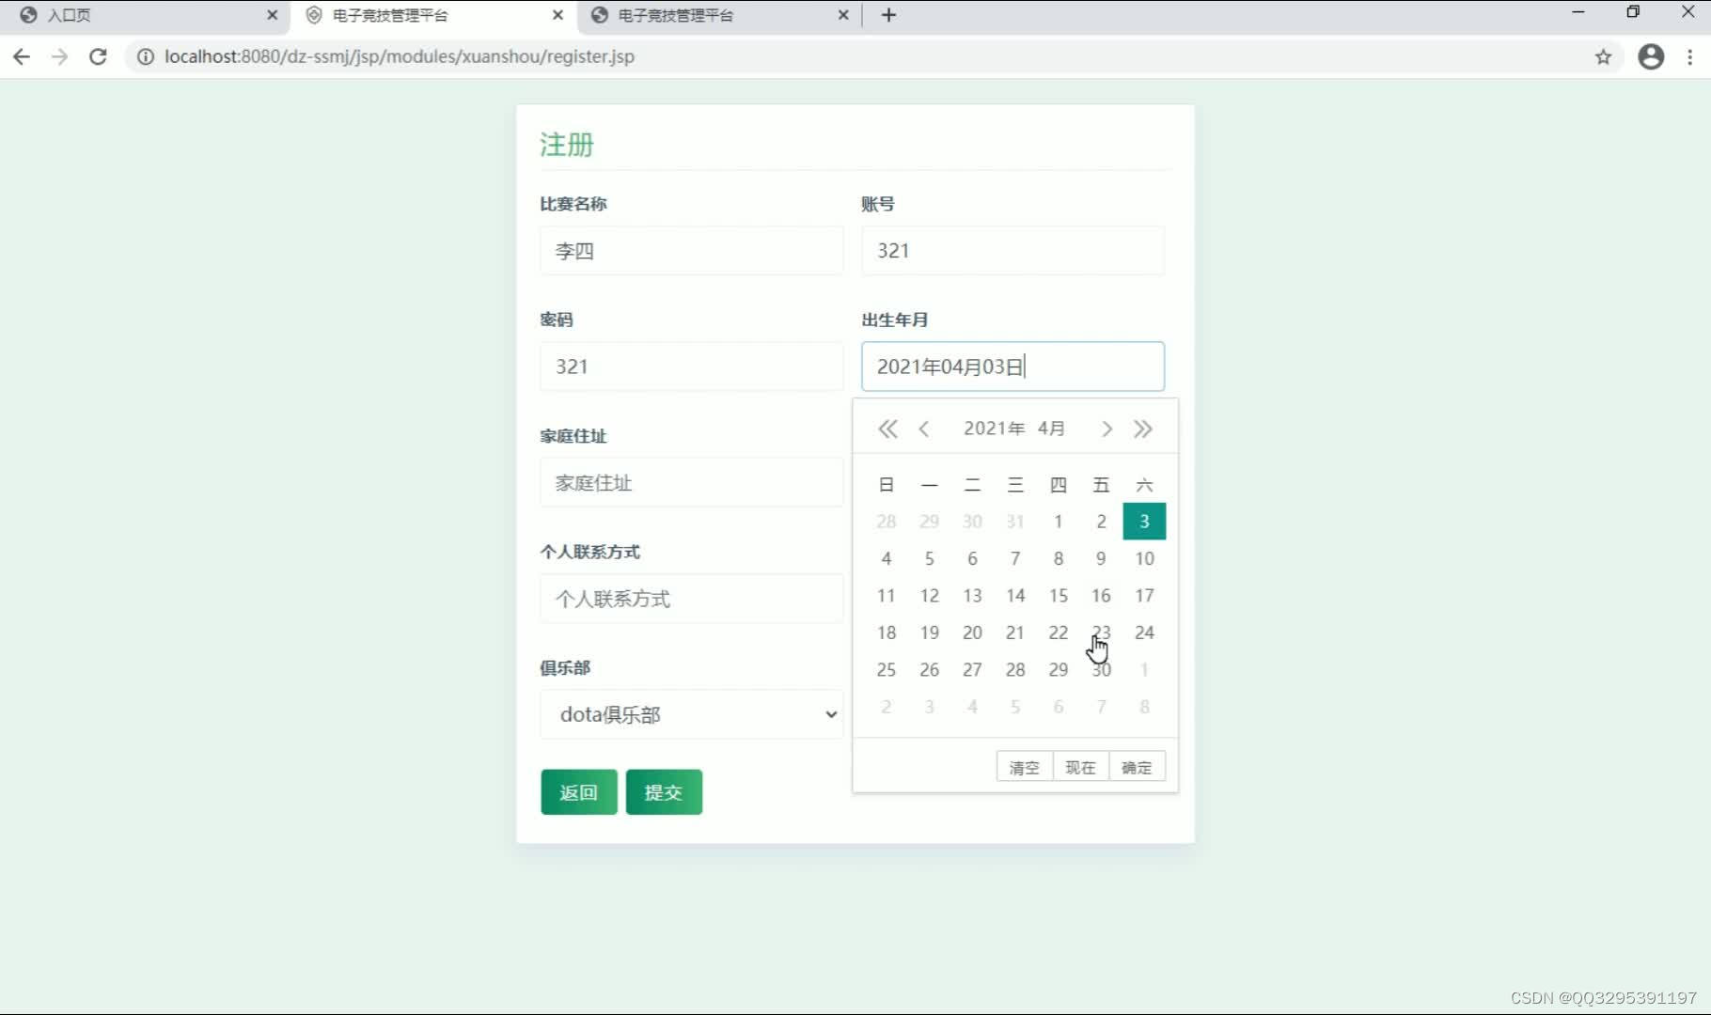The image size is (1711, 1015).
Task: Go to previous month in calendar
Action: (x=924, y=429)
